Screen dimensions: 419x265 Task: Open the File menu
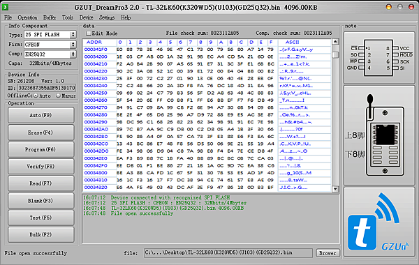click(8, 17)
